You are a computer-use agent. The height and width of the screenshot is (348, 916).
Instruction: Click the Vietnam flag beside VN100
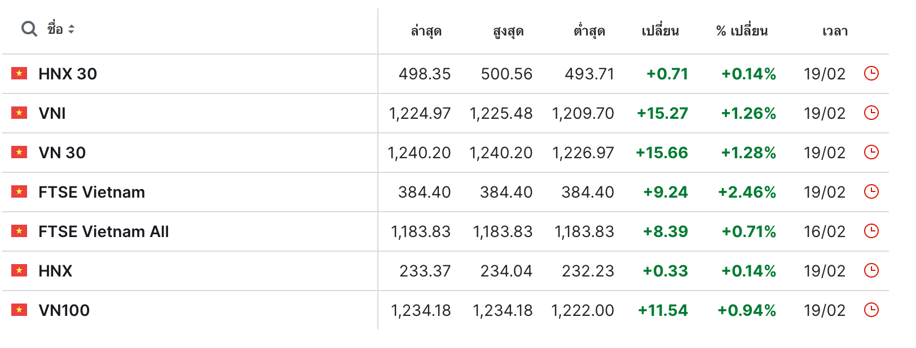point(19,310)
